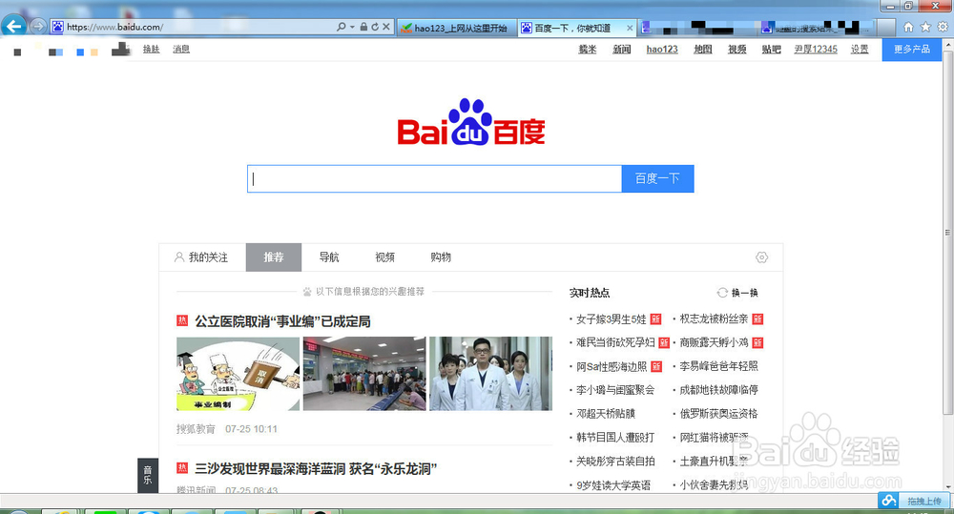Open hot topic 李小璐与闺蜜聚会
The height and width of the screenshot is (514, 954).
point(615,390)
